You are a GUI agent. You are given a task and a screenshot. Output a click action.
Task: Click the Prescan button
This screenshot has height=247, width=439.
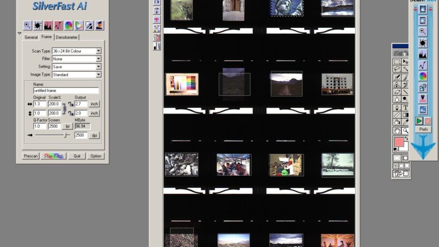(x=31, y=156)
